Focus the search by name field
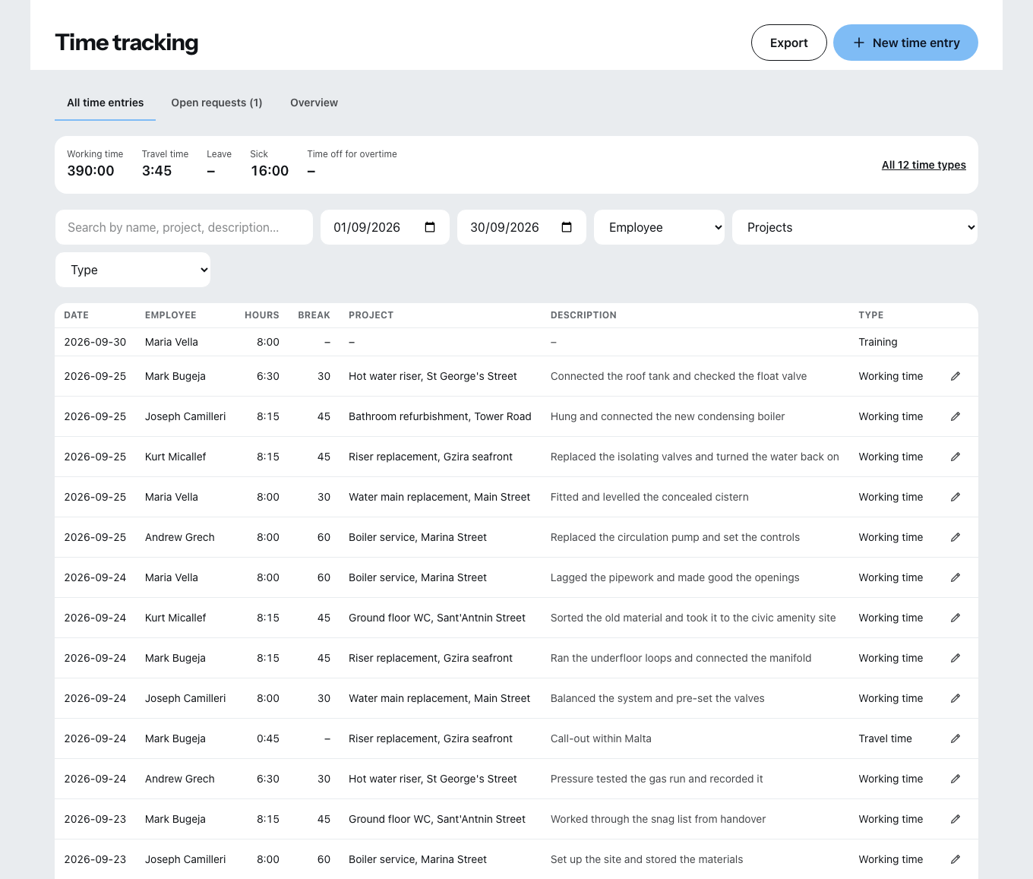The height and width of the screenshot is (879, 1033). click(184, 227)
